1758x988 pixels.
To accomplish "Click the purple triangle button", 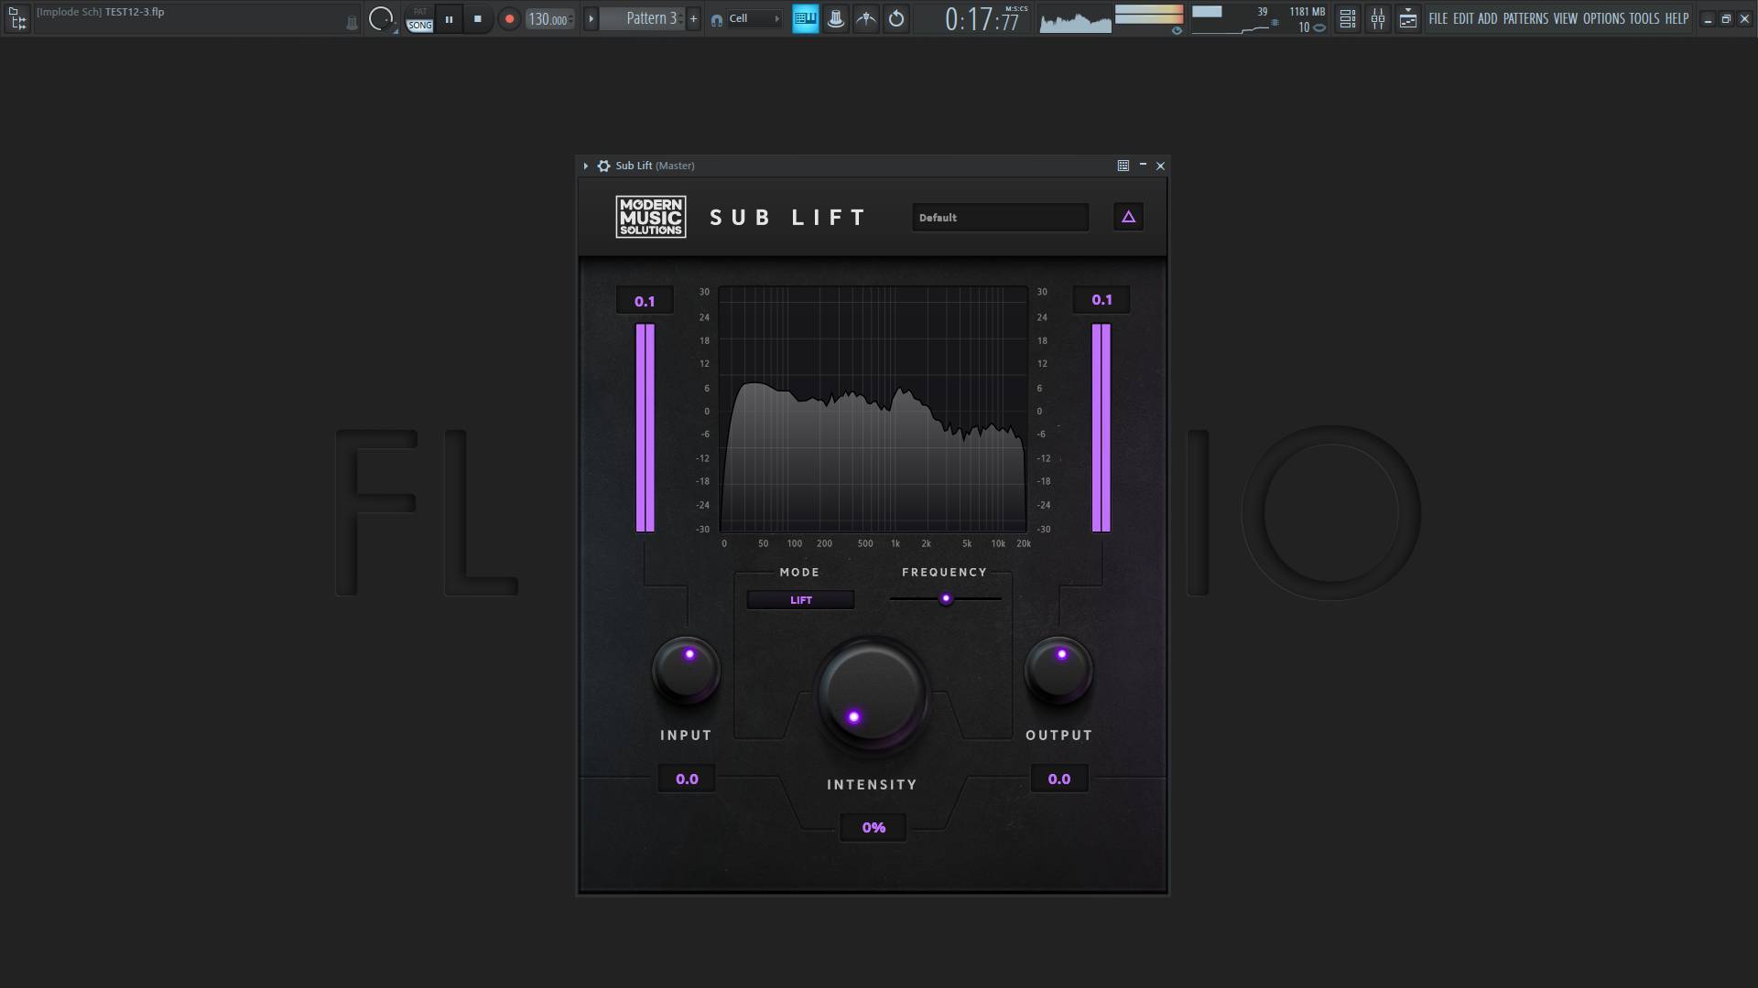I will 1128,217.
